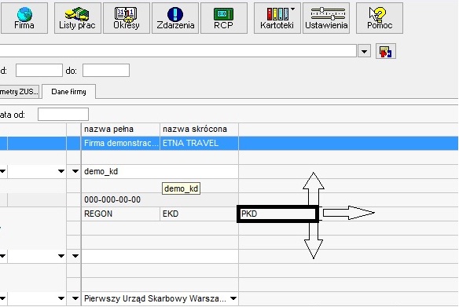Viewport: 459px width, 307px height.
Task: Select the ETNA TRAVEL short name cell
Action: [200, 143]
